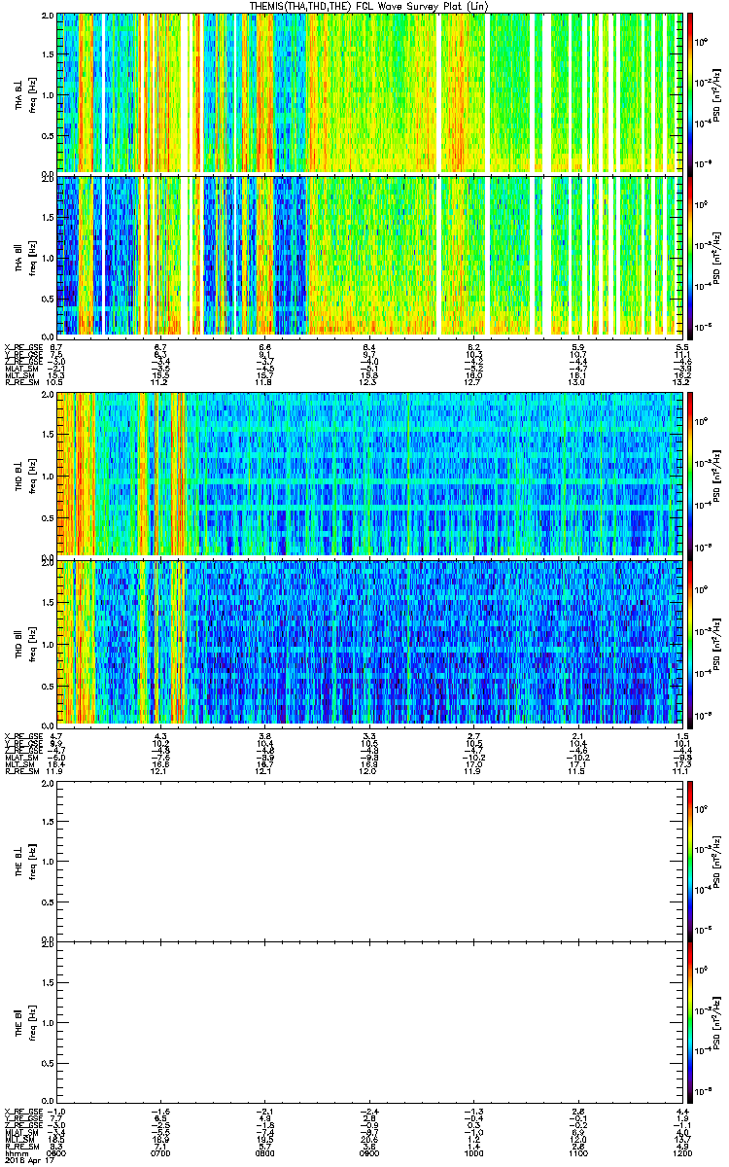Screen dimensions: 729x1167
Task: Click the X_RE_GSE label under the THE panels
Action: click(21, 1110)
